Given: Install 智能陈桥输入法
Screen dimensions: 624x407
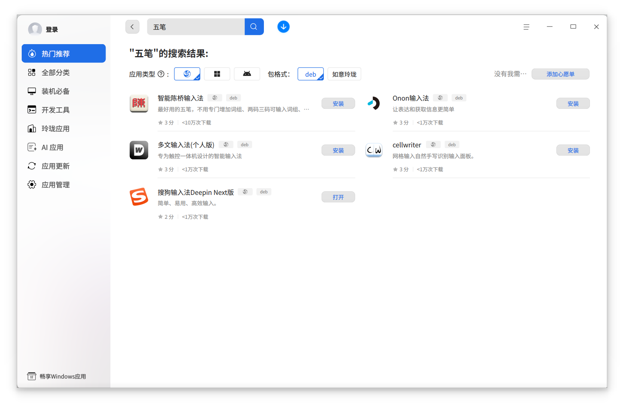Looking at the screenshot, I should 338,104.
